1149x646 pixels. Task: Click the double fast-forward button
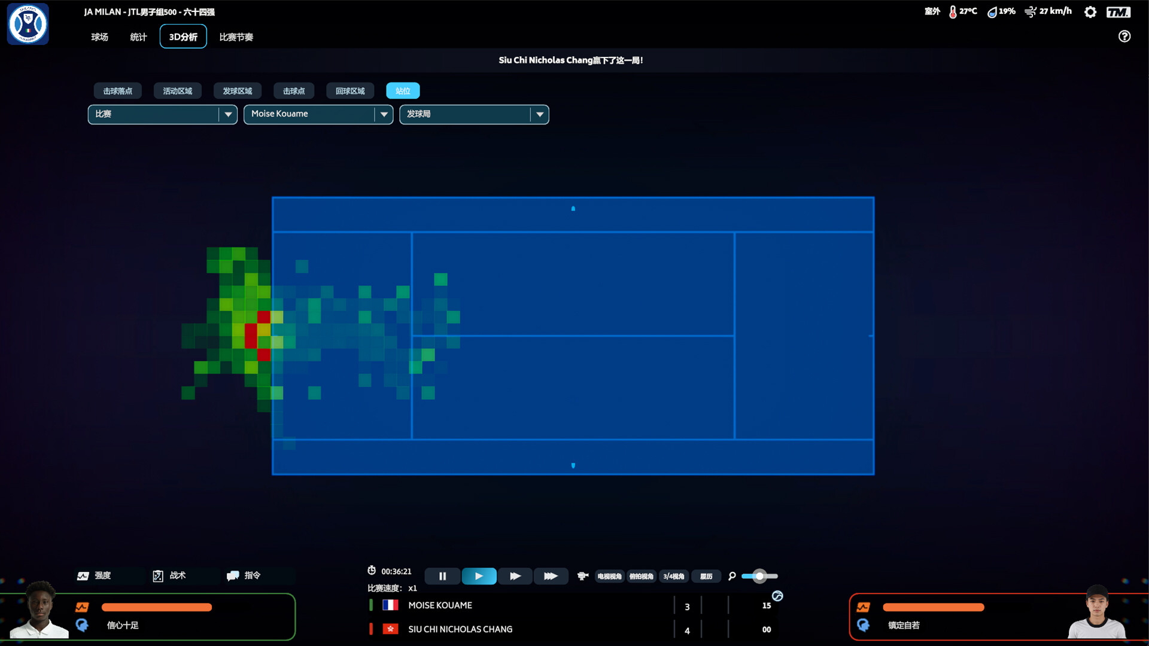tap(515, 576)
